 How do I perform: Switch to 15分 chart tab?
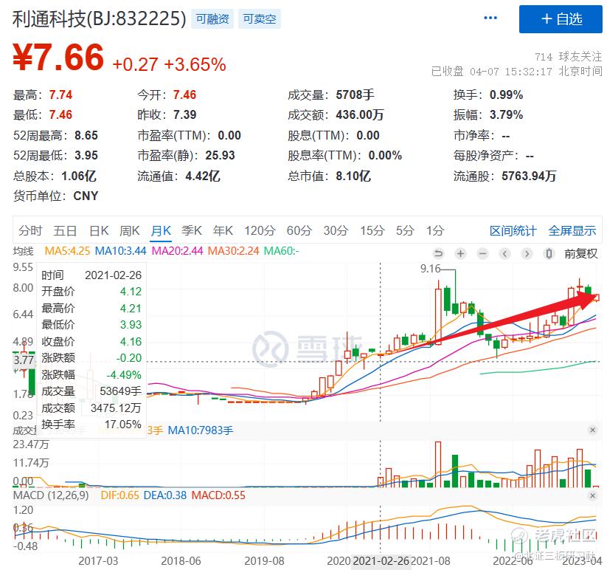click(372, 230)
